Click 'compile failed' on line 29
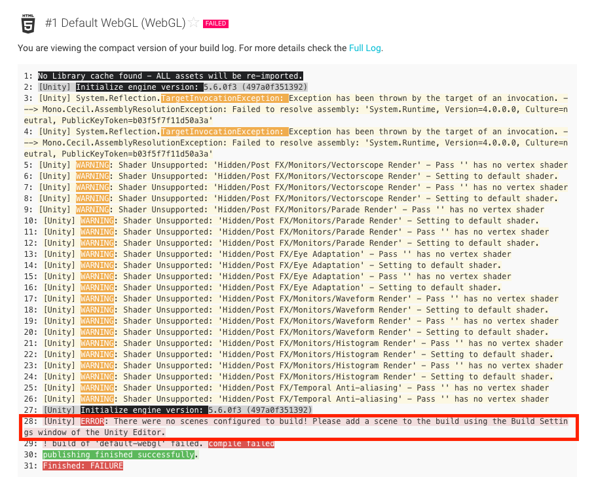Image resolution: width=594 pixels, height=477 pixels. 241,444
